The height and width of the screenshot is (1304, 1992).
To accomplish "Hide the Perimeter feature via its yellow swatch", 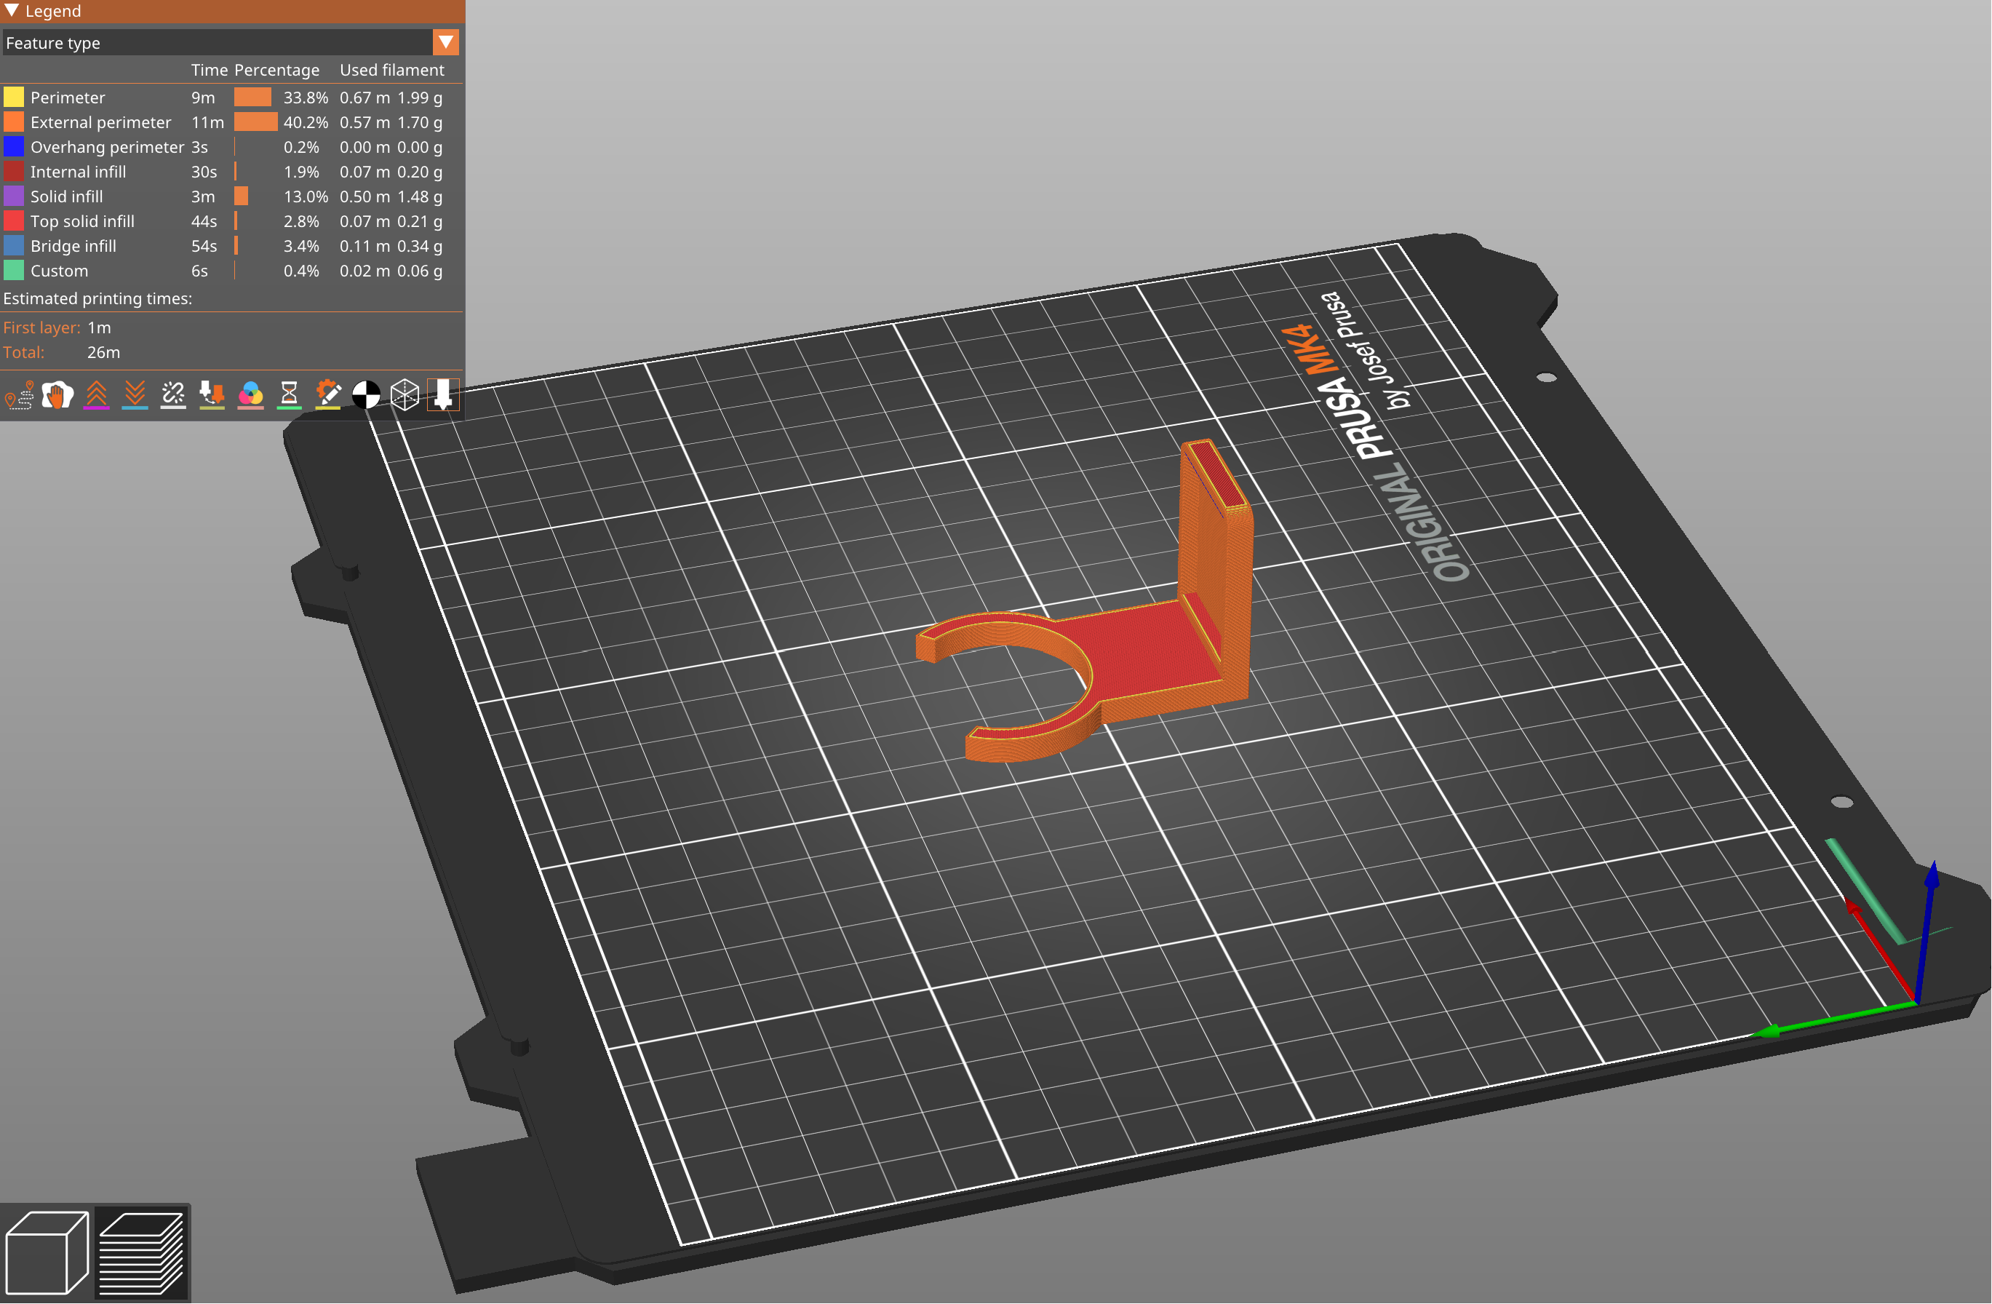I will click(x=12, y=97).
